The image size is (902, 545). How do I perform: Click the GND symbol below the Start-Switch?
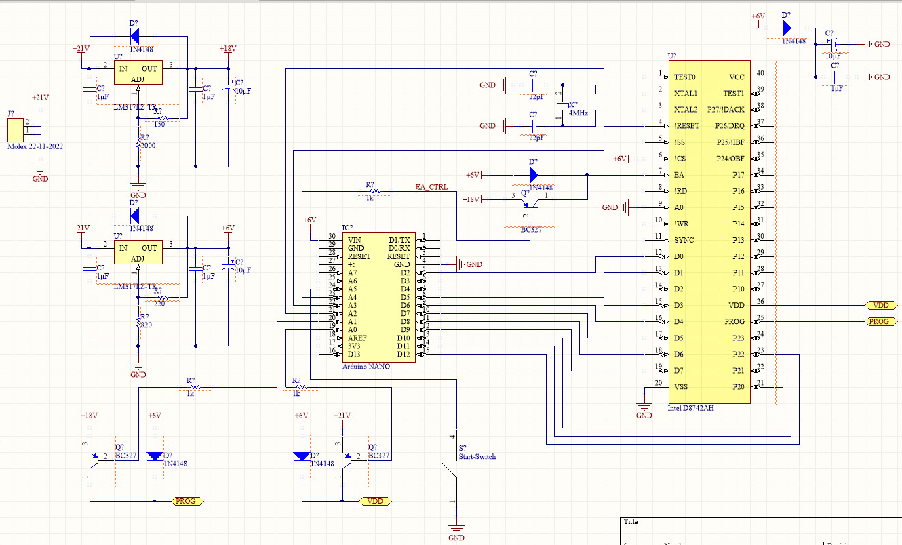456,532
